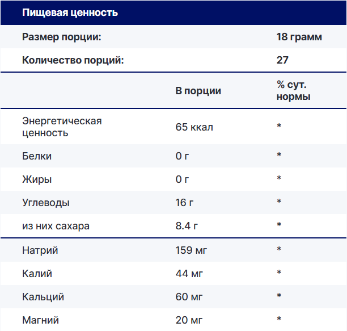The image size is (347, 331).
Task: Click the "16 г" carbohydrates value
Action: click(x=184, y=202)
